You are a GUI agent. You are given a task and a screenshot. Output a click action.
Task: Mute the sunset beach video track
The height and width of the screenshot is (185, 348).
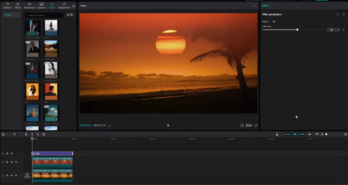pos(16,175)
